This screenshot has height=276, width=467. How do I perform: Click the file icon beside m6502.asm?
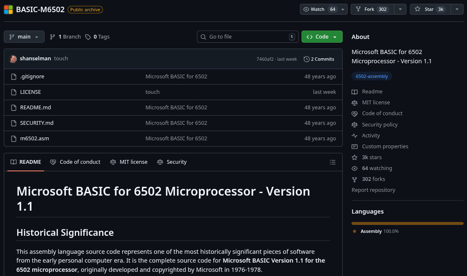(x=13, y=138)
